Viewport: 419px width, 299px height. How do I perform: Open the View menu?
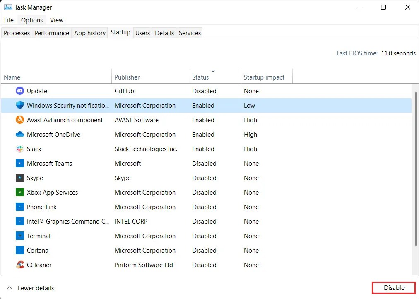coord(56,20)
